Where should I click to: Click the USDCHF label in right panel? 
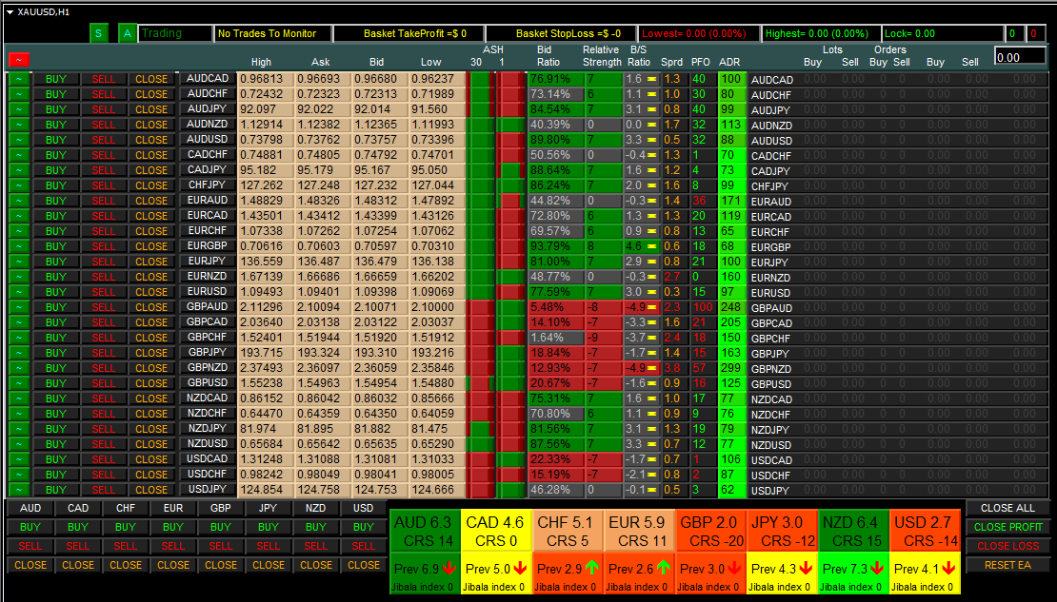(x=770, y=475)
